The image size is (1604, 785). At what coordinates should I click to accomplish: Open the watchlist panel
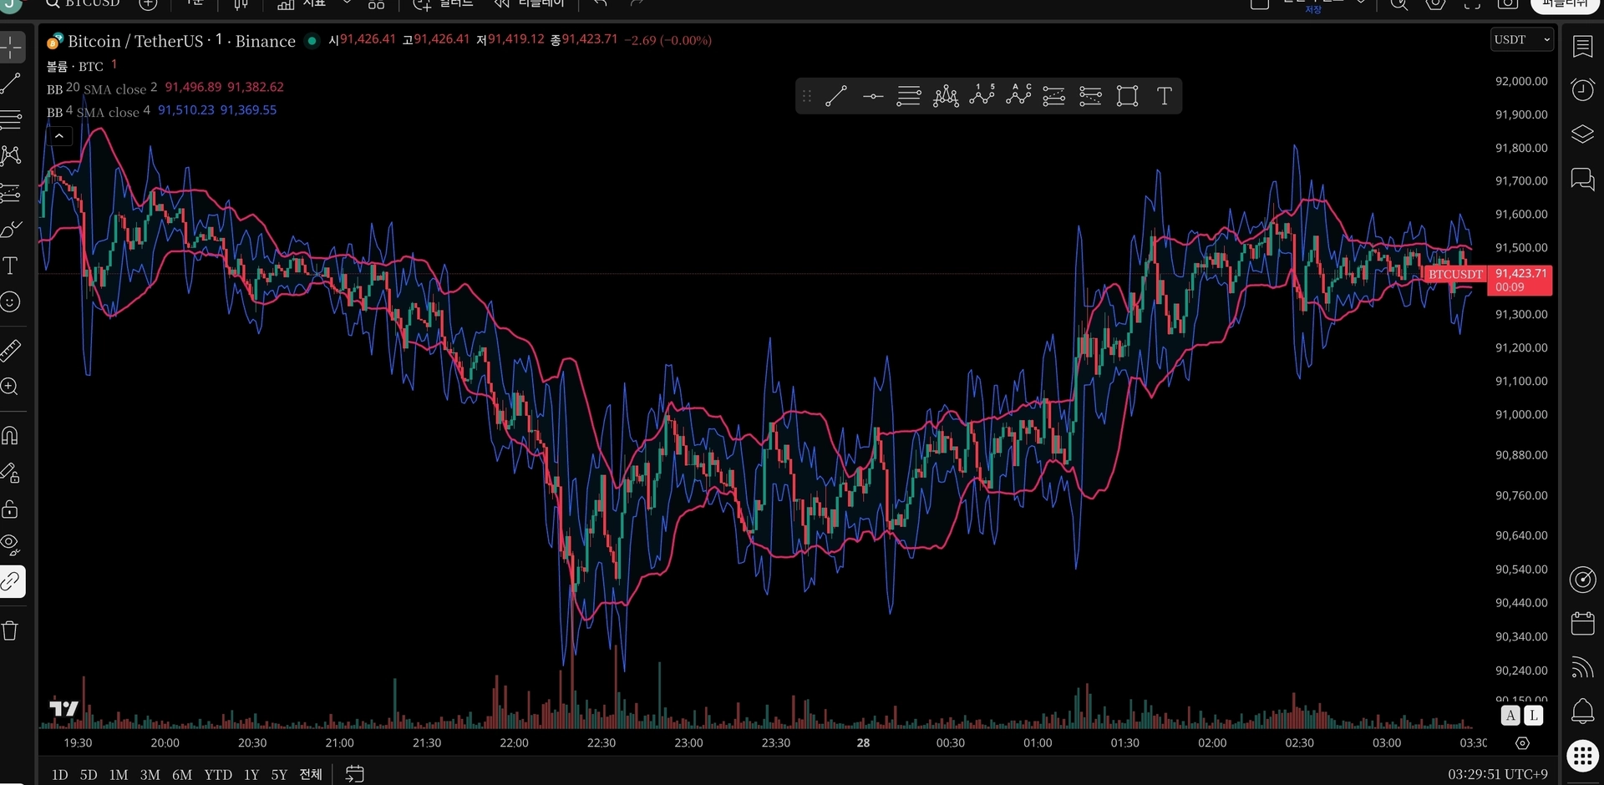pos(1582,47)
